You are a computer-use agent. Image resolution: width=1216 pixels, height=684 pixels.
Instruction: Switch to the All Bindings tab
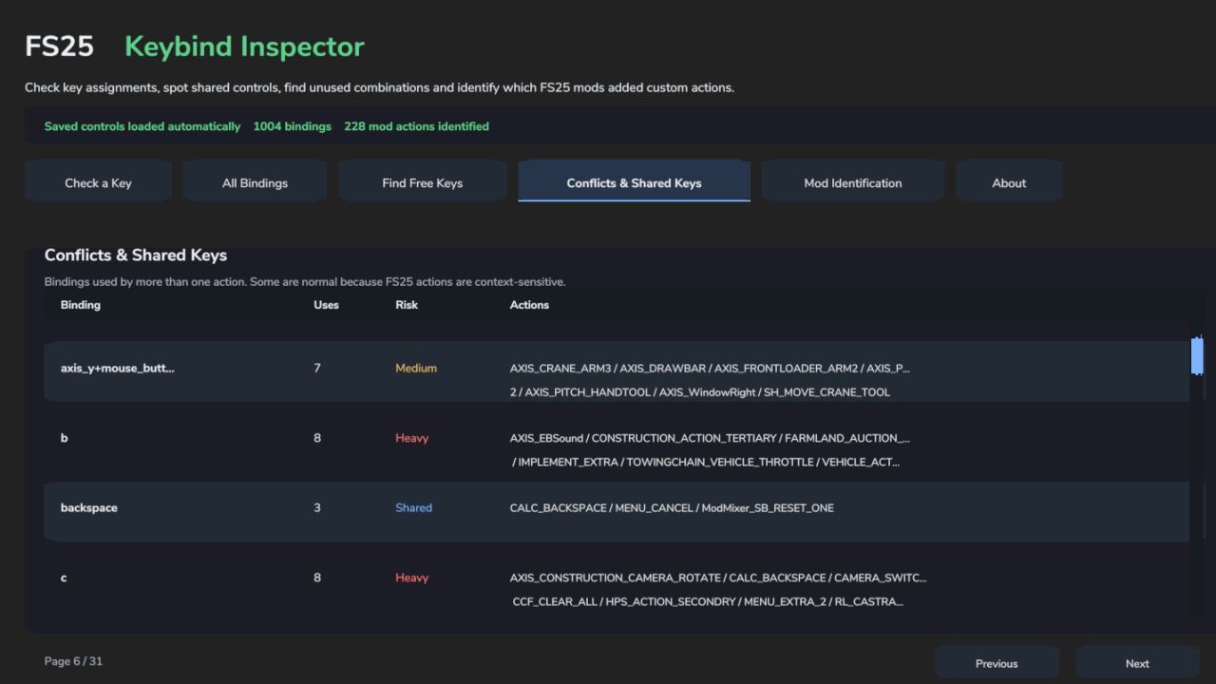pyautogui.click(x=255, y=182)
